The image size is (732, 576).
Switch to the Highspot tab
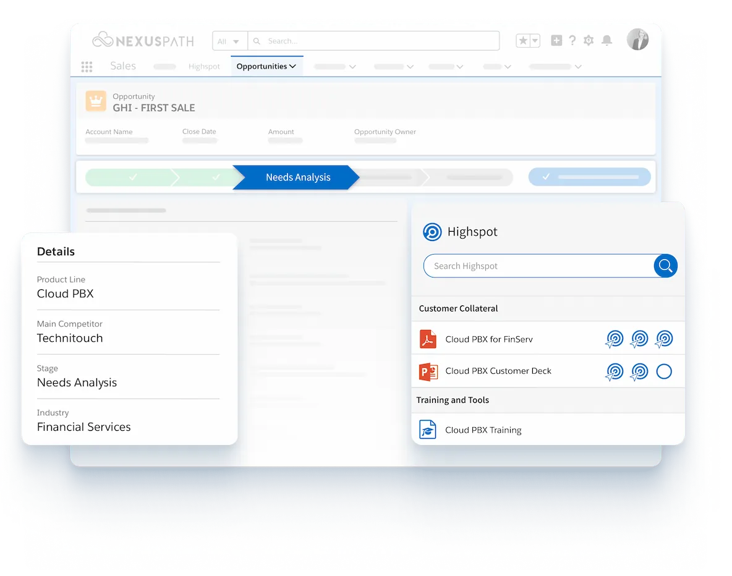point(204,66)
